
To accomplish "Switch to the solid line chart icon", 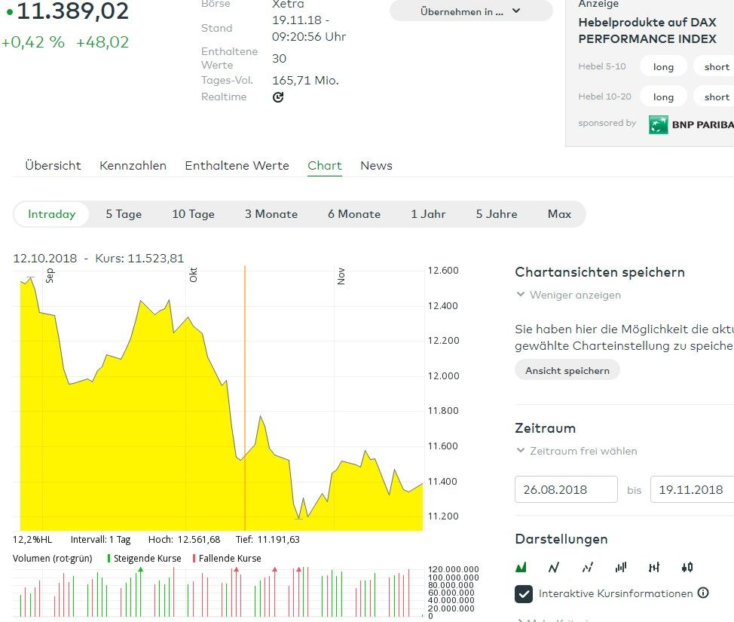I will point(554,567).
